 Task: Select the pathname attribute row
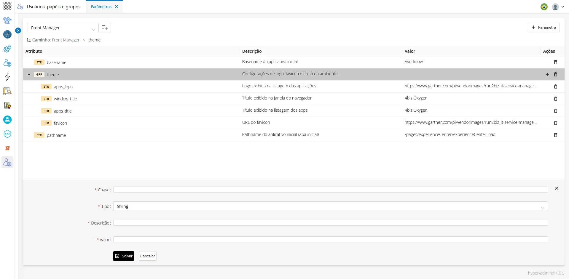(x=294, y=135)
